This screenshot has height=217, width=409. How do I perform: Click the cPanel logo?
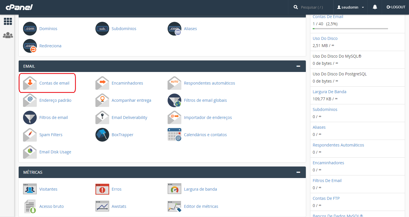[19, 7]
